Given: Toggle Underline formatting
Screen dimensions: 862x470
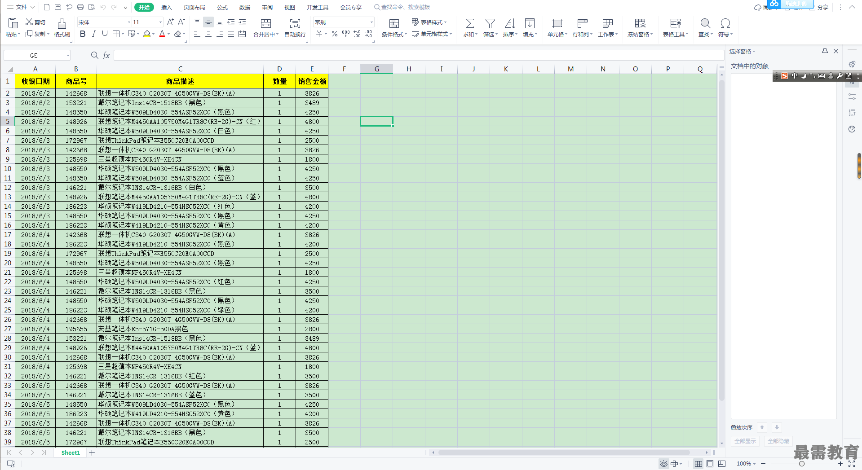Looking at the screenshot, I should tap(105, 34).
